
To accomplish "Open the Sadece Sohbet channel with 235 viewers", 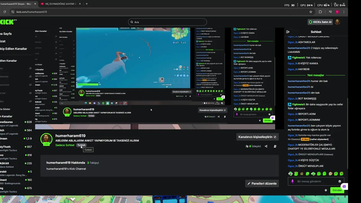I will click(x=16, y=165).
